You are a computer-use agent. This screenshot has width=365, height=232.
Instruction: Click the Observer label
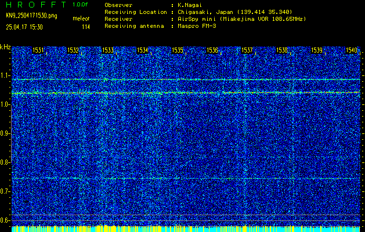pos(118,5)
